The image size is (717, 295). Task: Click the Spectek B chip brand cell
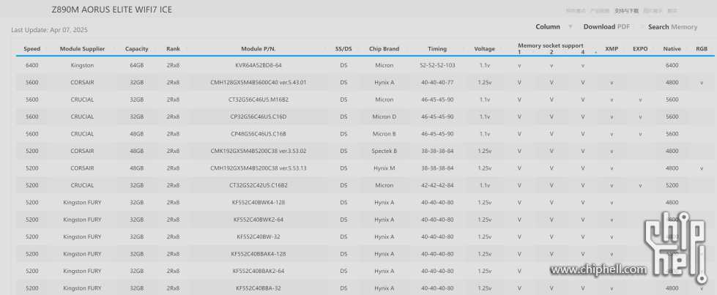tap(384, 151)
